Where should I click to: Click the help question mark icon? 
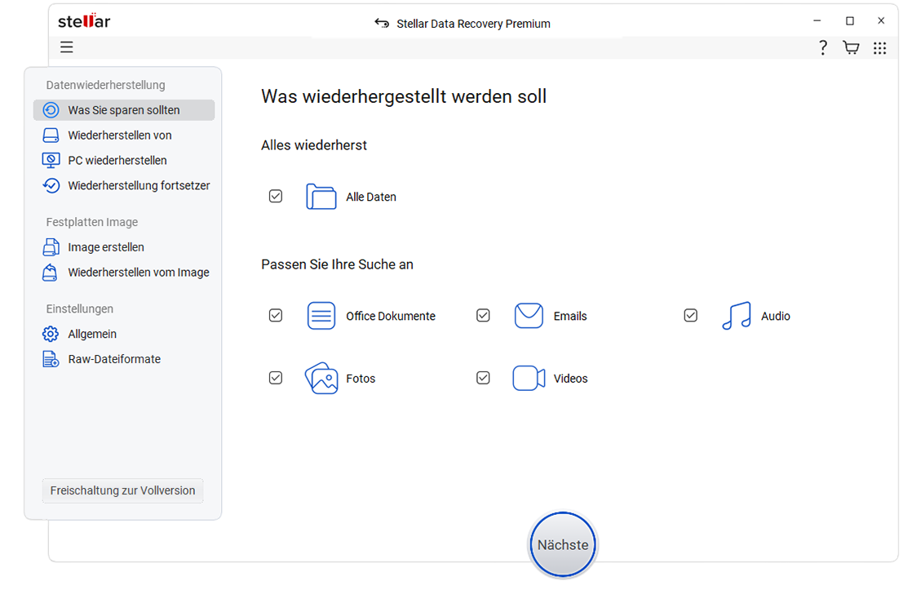click(x=822, y=47)
